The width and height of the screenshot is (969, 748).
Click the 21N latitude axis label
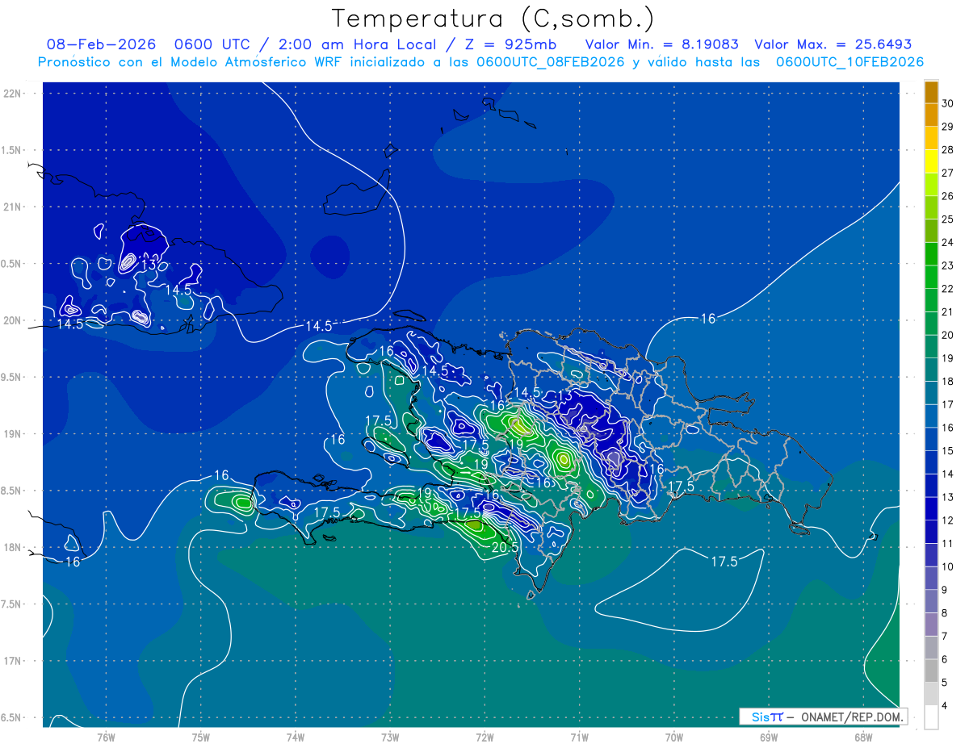tap(14, 207)
